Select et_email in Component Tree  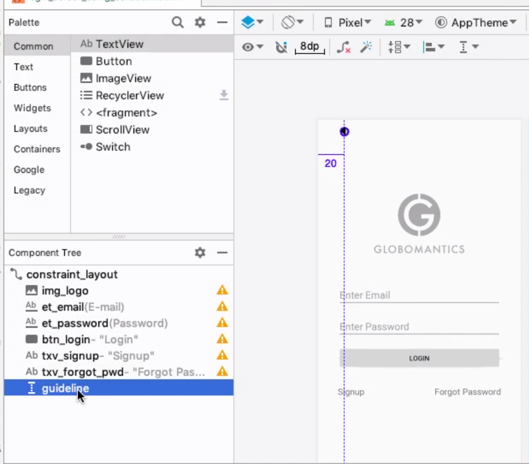(x=119, y=306)
